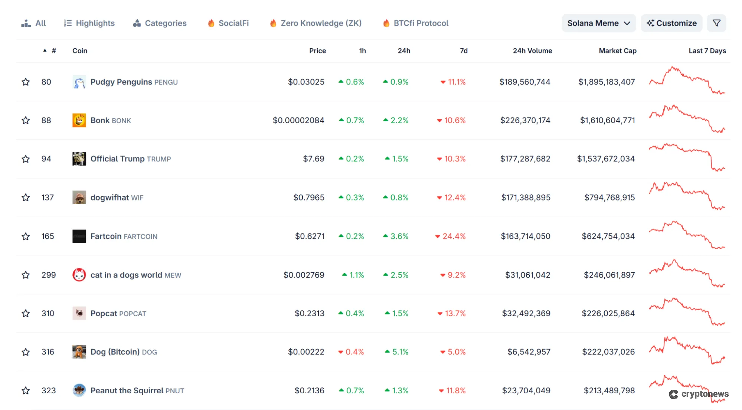Sort the table by Market Cap
742x410 pixels.
tap(617, 51)
